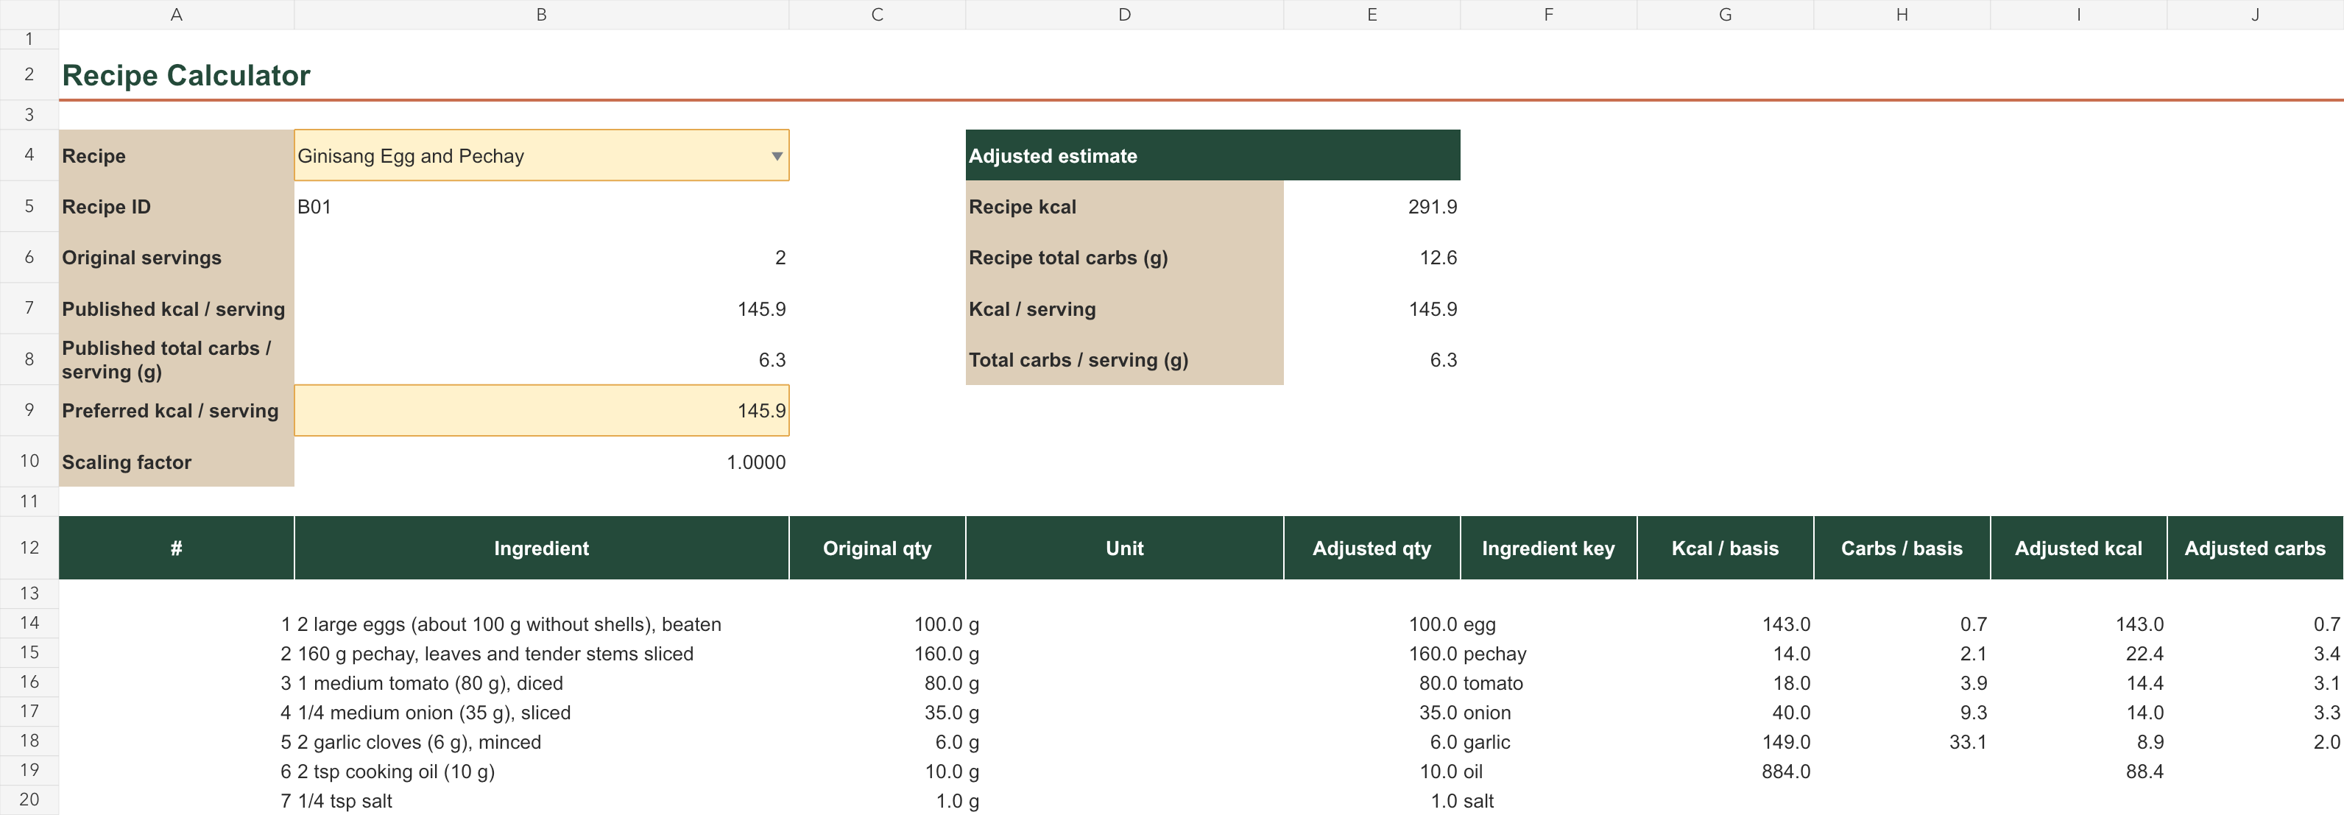Select row 4 header
The image size is (2344, 815).
[29, 155]
